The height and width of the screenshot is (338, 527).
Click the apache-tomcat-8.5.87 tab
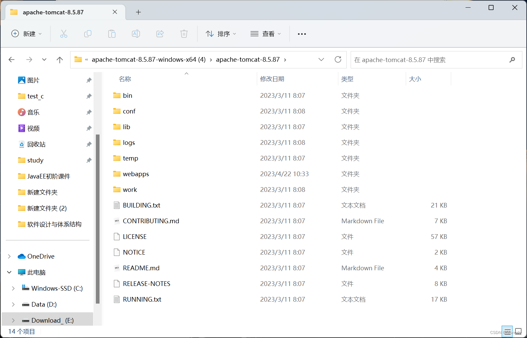click(x=65, y=12)
